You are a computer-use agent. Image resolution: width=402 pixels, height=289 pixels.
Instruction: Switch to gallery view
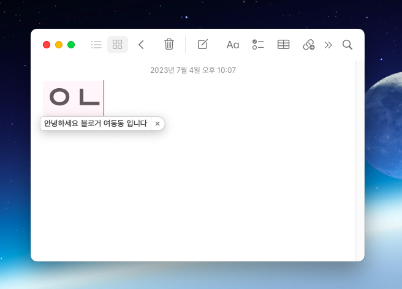(118, 45)
